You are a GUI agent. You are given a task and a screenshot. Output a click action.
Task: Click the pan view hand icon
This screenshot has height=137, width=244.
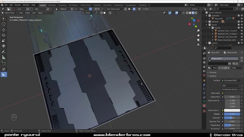click(x=198, y=35)
